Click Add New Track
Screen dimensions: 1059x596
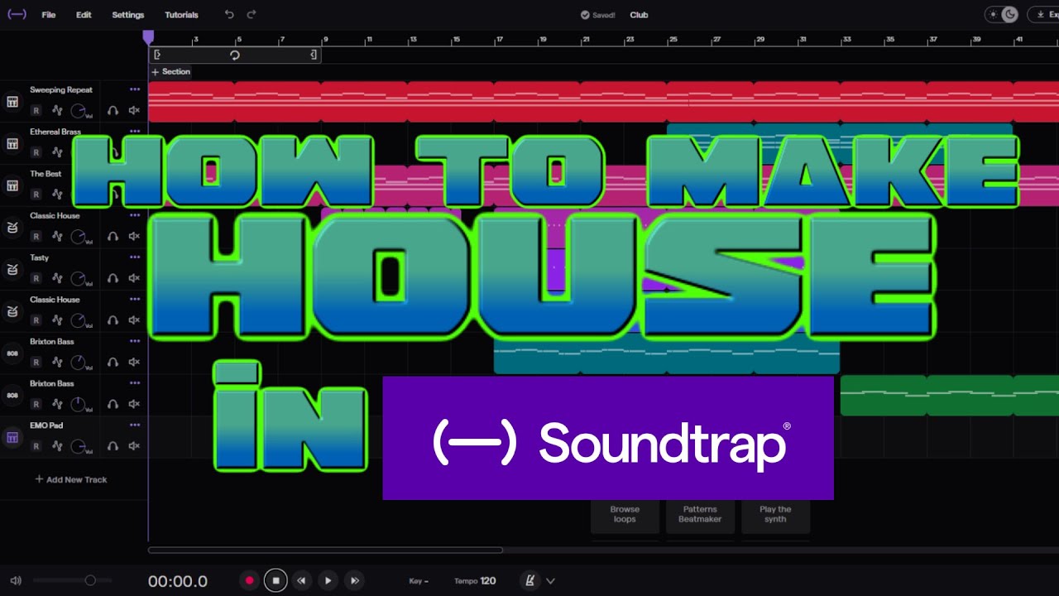point(71,479)
